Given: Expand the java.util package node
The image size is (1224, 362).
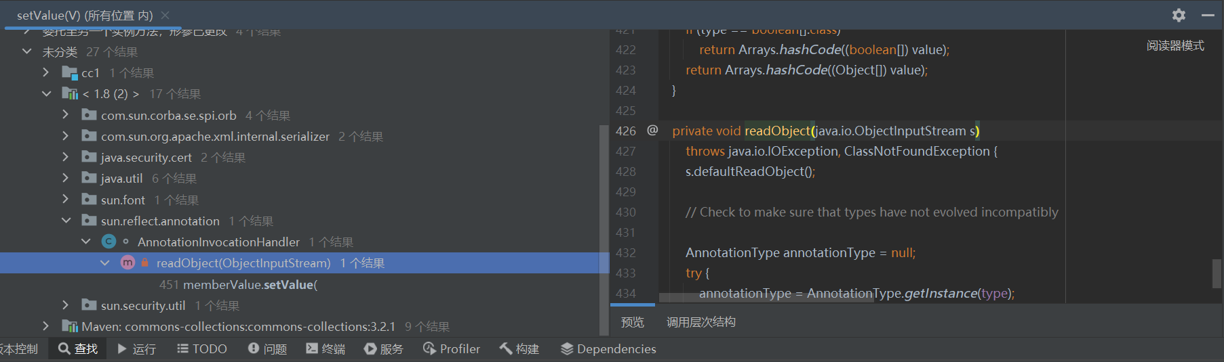Looking at the screenshot, I should coord(66,178).
